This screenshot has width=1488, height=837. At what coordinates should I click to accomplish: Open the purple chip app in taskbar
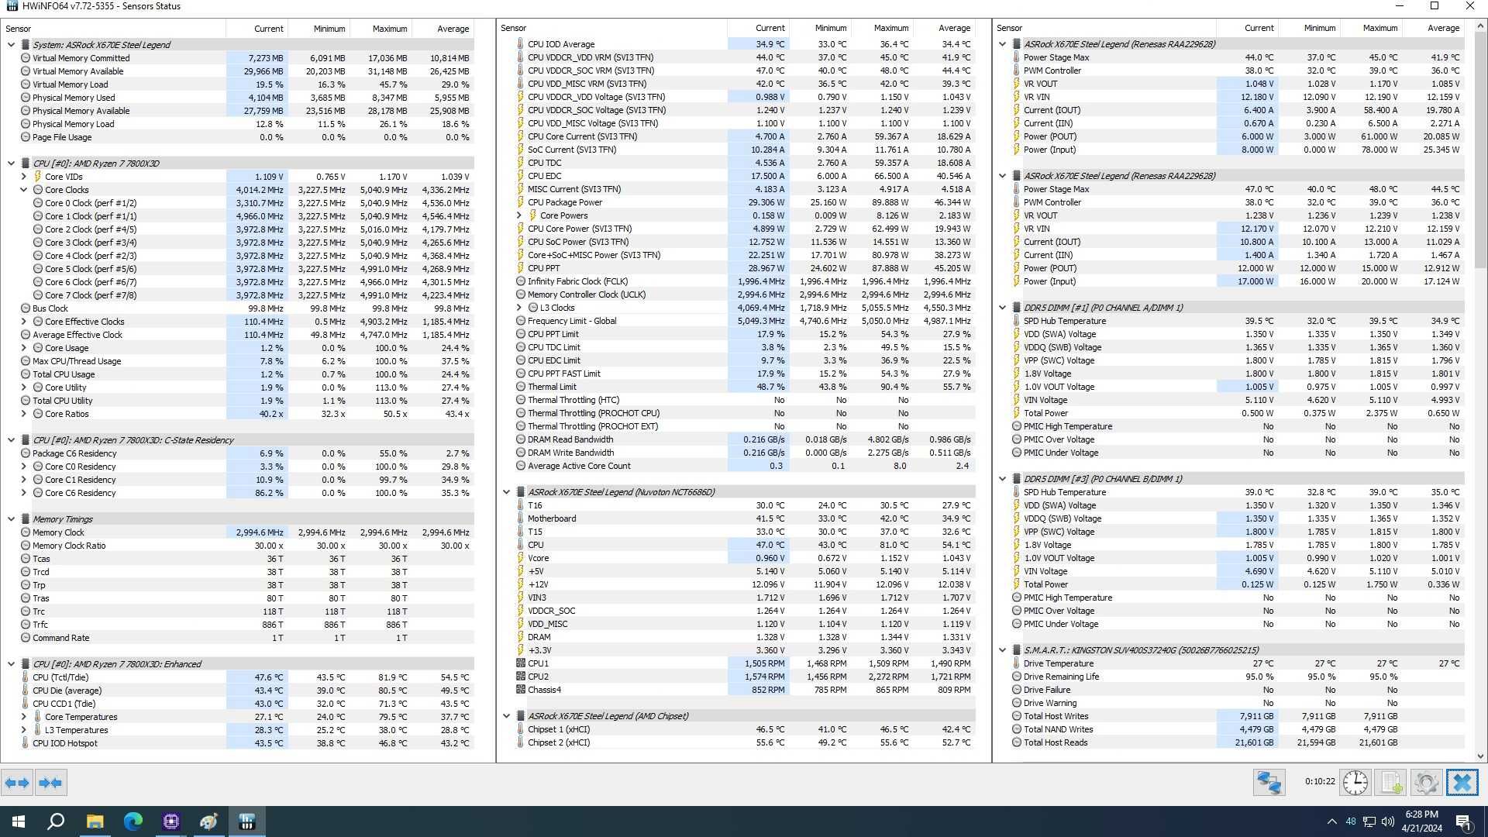pos(171,821)
